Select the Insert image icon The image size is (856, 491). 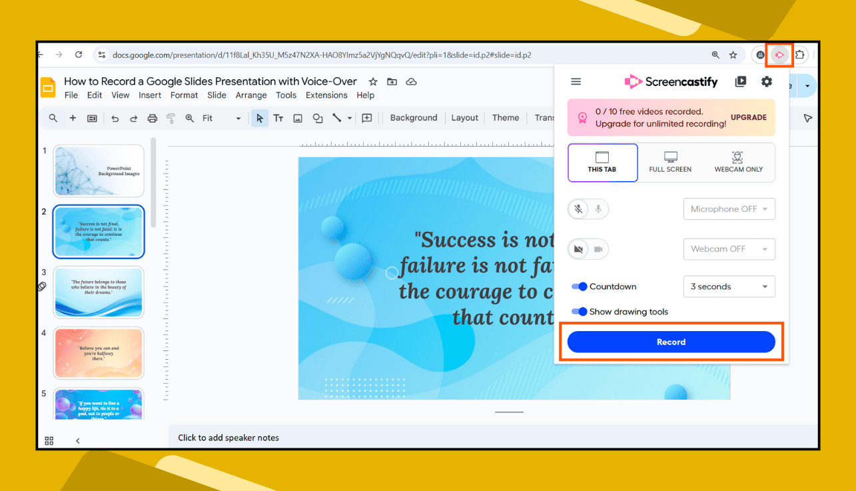pyautogui.click(x=297, y=118)
